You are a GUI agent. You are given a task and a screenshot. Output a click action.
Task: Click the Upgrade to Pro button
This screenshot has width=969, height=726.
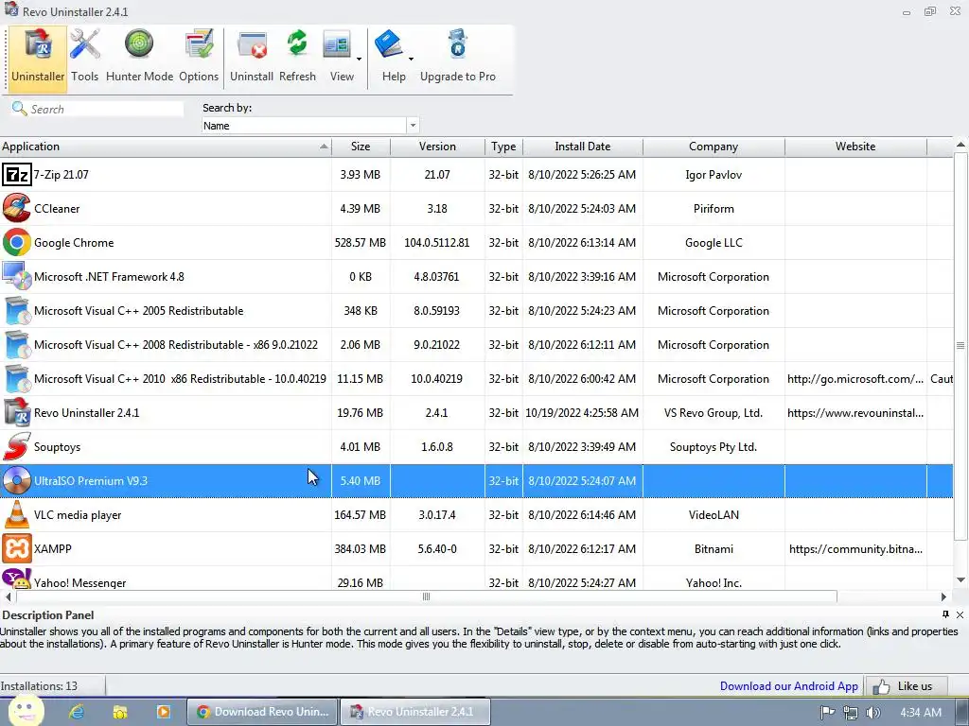[458, 57]
